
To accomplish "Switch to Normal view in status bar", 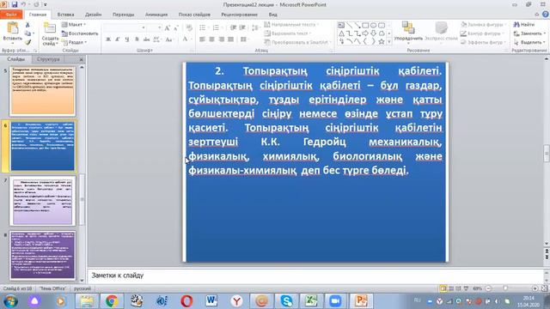I will (443, 288).
